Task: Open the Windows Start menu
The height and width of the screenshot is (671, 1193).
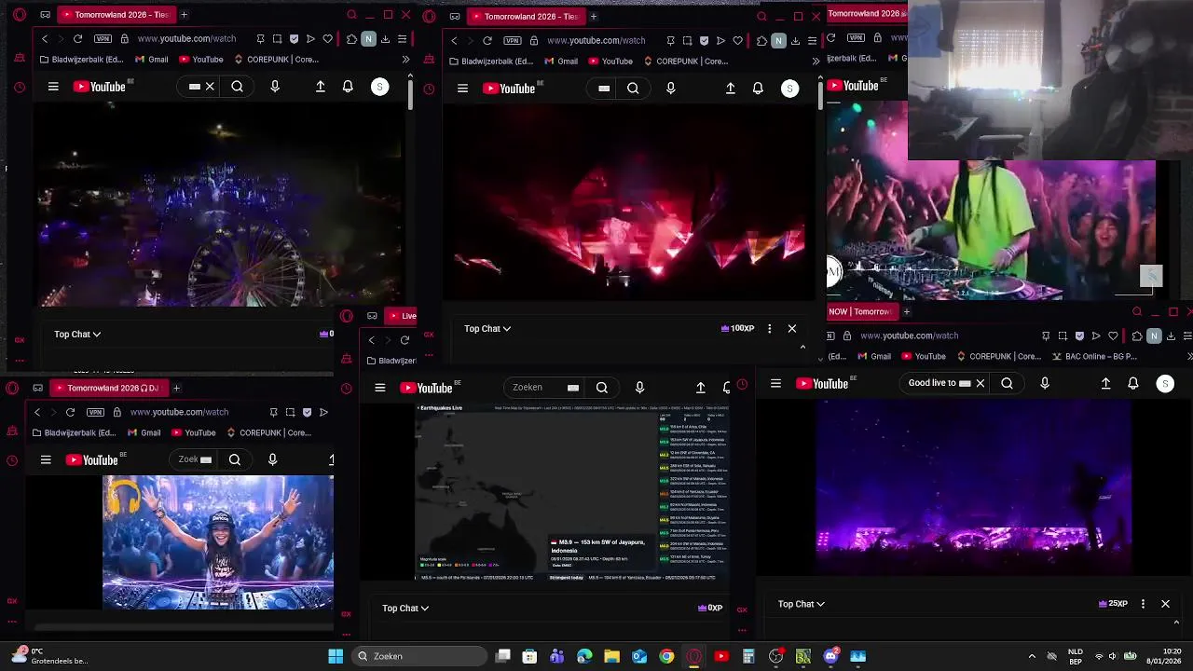Action: [x=336, y=656]
